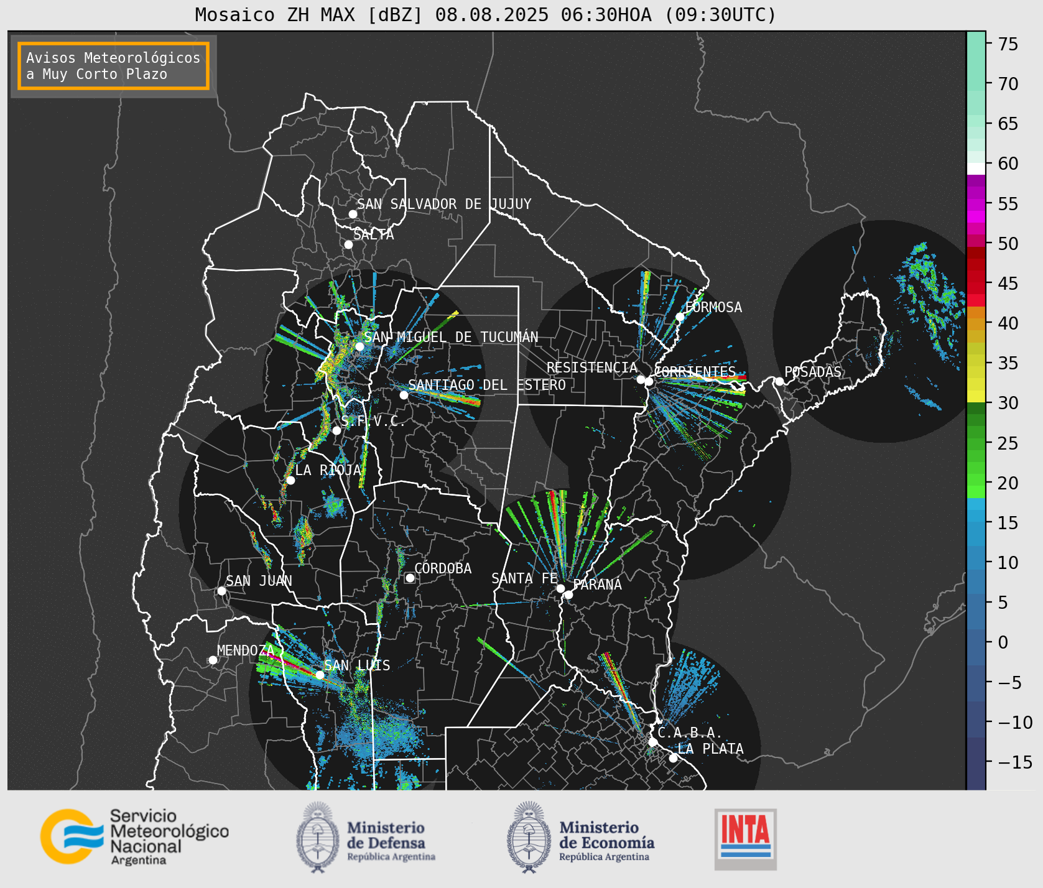Click the CÓRDOBA label text

[443, 568]
